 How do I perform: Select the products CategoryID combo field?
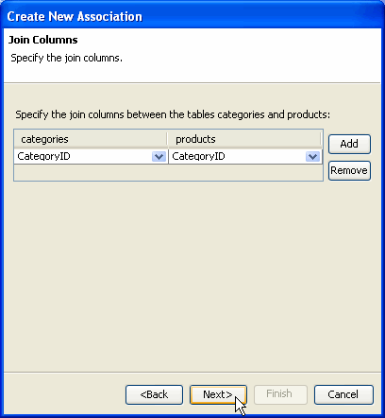pos(245,156)
